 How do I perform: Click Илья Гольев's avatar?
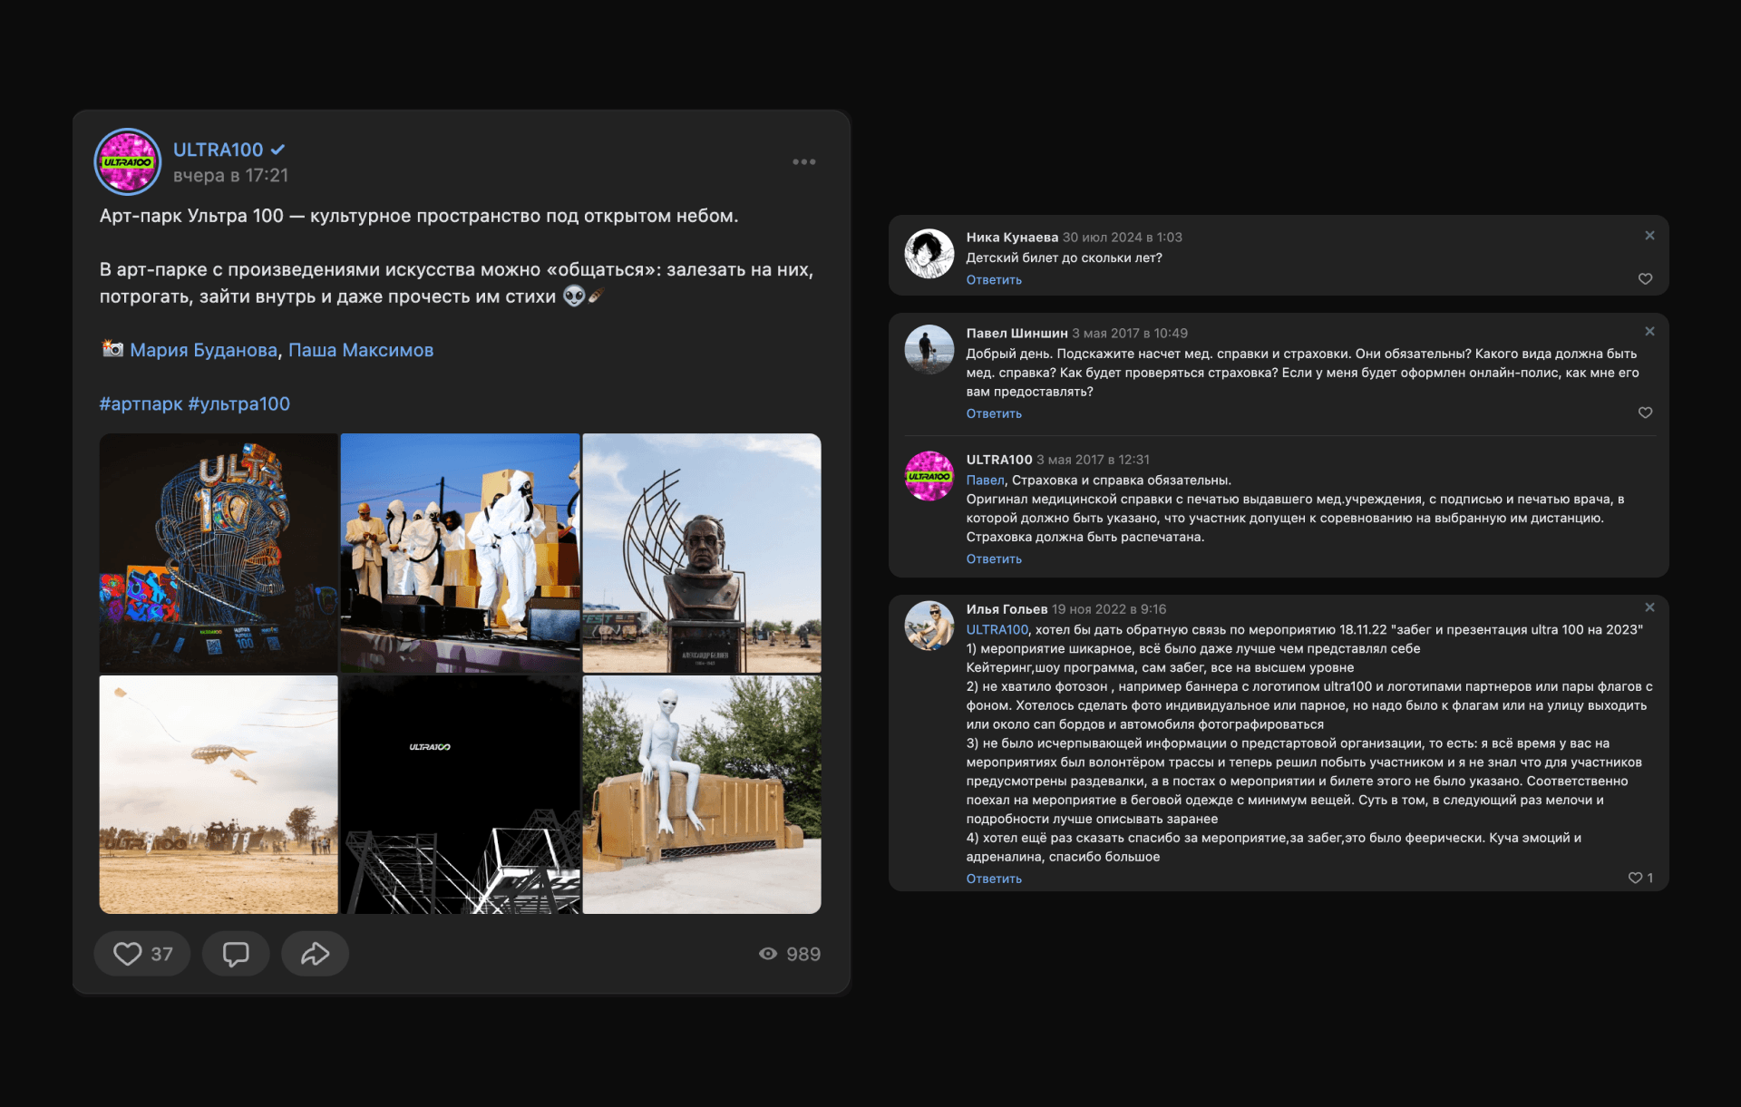929,626
